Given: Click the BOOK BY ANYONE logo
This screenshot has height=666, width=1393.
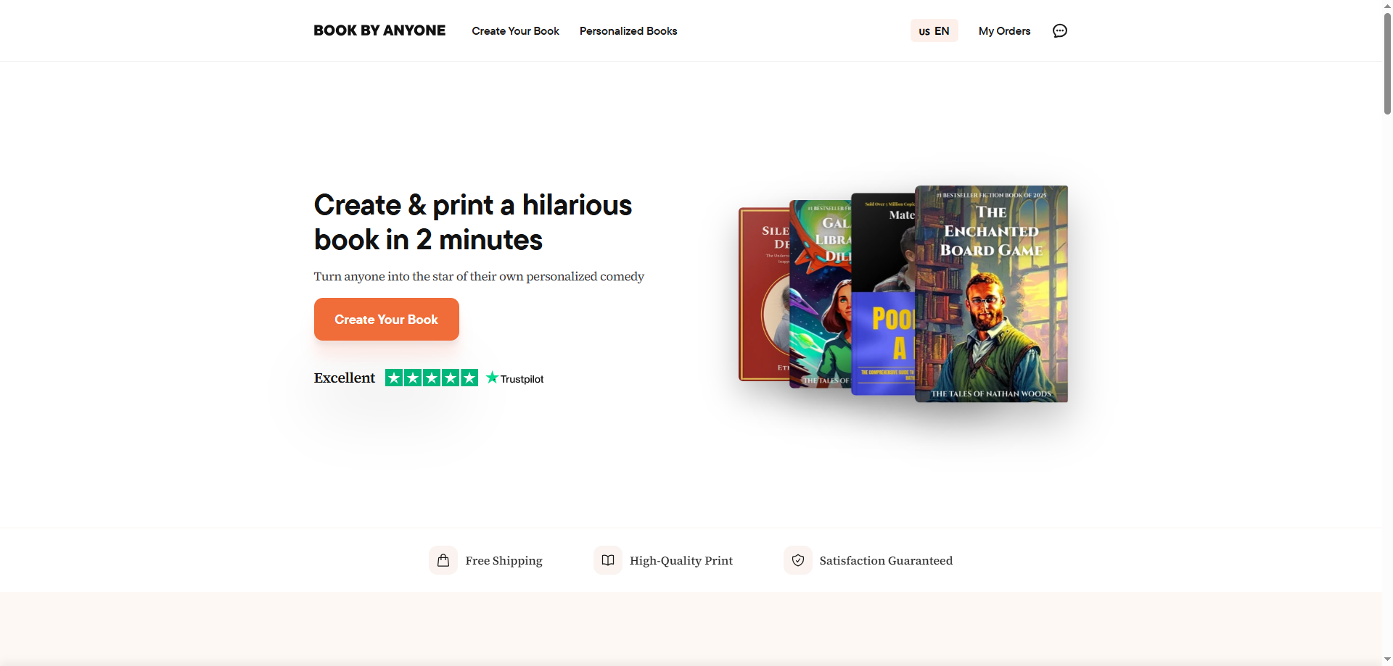Looking at the screenshot, I should pyautogui.click(x=379, y=30).
